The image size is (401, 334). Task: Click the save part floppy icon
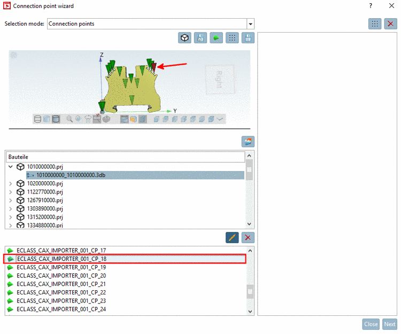coord(200,38)
